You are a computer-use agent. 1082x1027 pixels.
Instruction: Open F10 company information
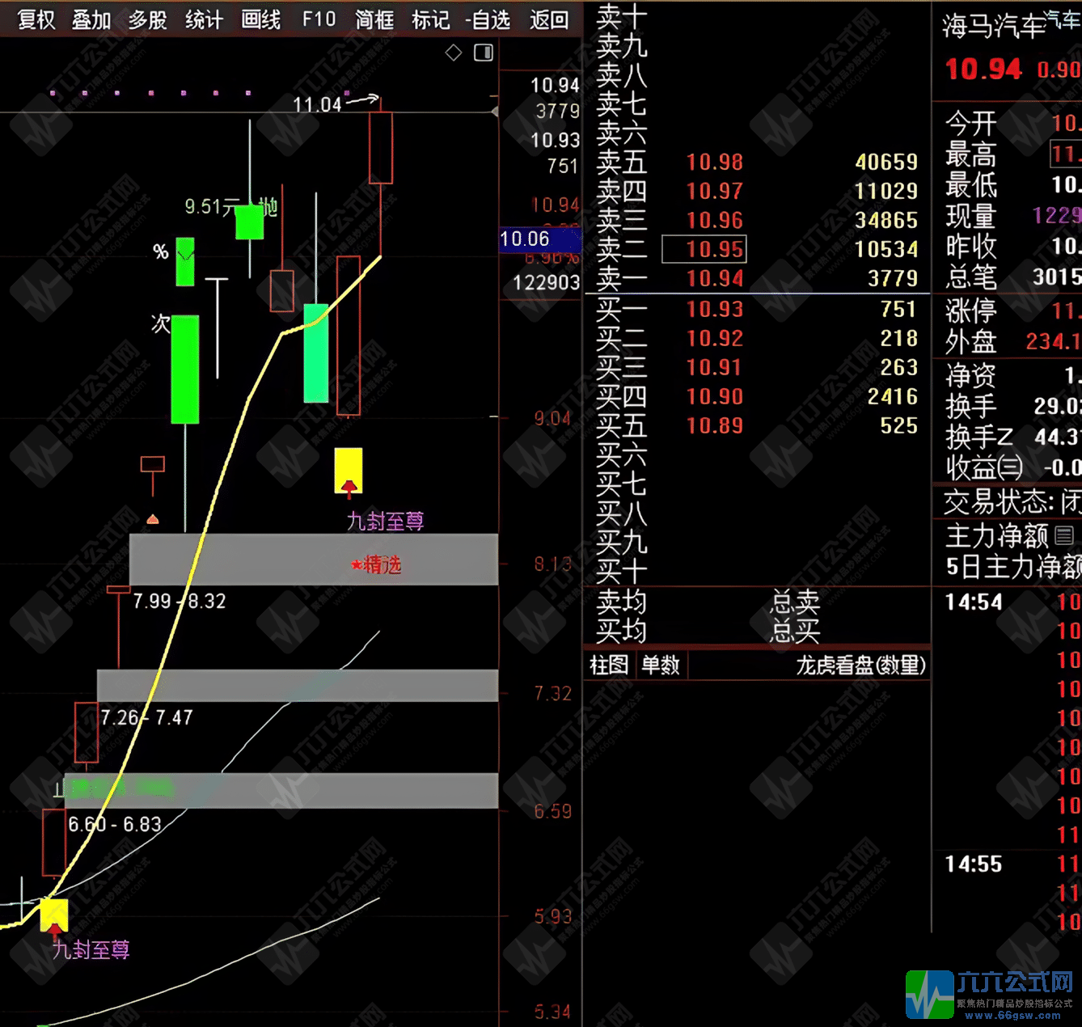tap(317, 20)
